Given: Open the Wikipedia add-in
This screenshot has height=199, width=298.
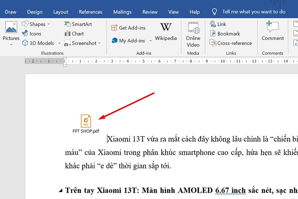Looking at the screenshot, I should pyautogui.click(x=166, y=31).
